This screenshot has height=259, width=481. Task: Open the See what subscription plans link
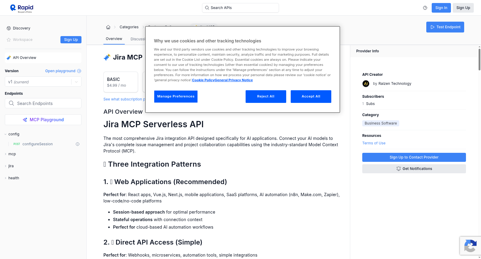tap(124, 99)
